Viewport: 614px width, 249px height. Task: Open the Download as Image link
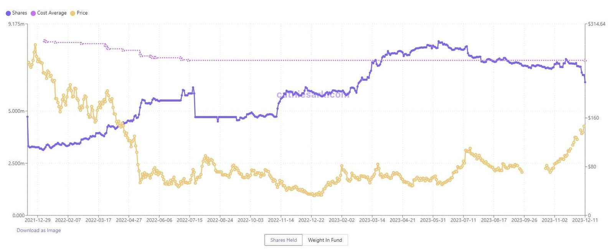(38, 230)
